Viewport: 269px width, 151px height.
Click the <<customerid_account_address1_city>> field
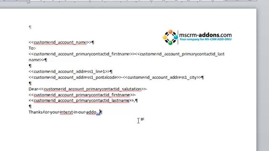pos(162,77)
